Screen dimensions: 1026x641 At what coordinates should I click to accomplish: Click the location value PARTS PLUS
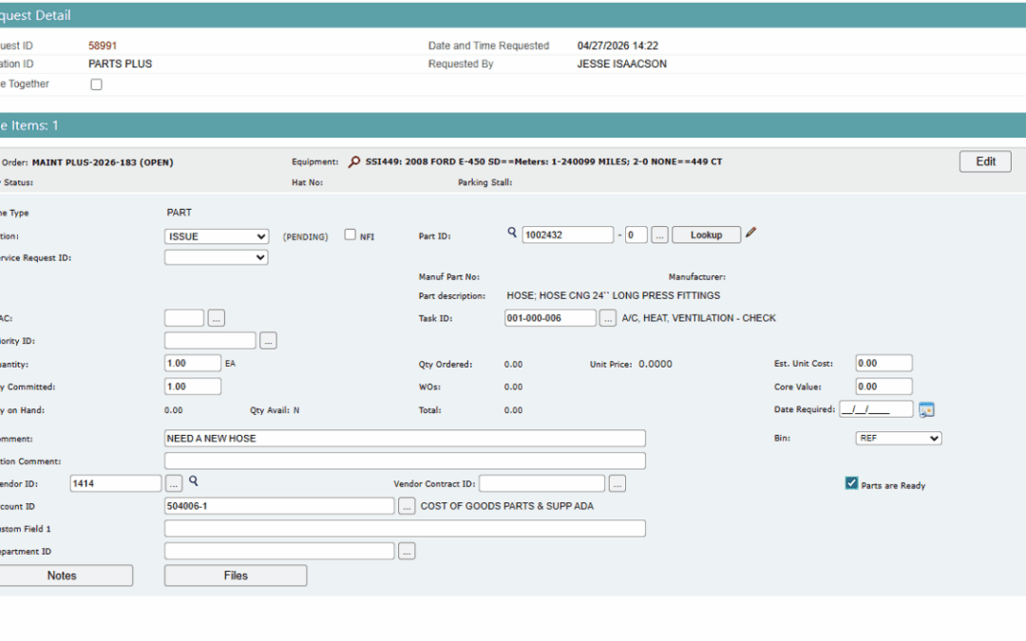120,65
